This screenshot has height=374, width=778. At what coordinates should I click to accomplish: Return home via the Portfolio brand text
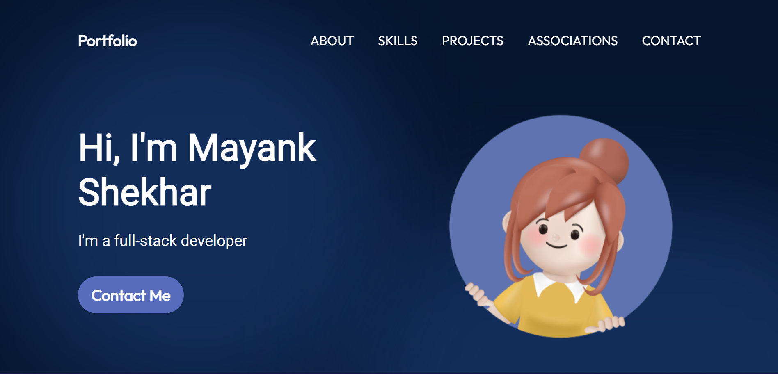108,41
